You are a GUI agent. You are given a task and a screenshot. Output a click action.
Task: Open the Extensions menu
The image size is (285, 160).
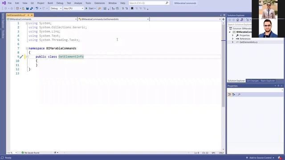point(100,3)
